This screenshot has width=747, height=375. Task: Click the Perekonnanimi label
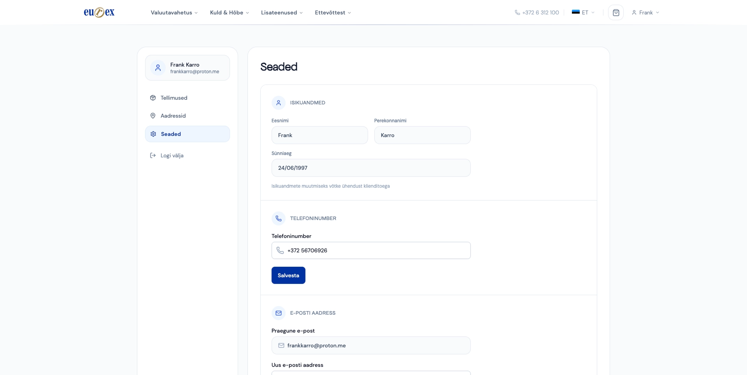390,121
